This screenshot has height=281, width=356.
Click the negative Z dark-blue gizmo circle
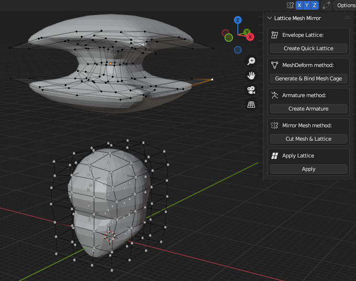pyautogui.click(x=238, y=50)
